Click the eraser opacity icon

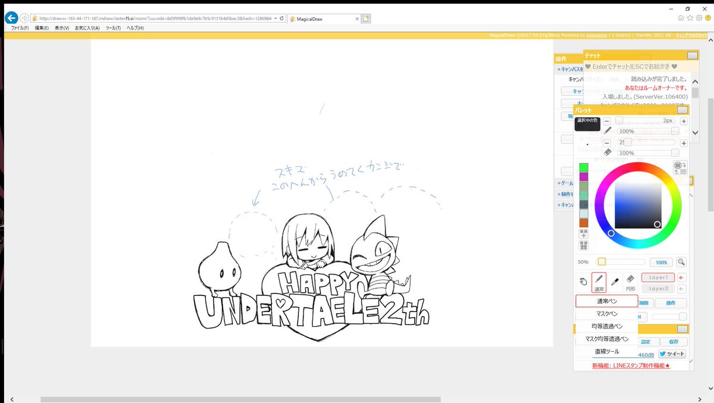point(607,152)
